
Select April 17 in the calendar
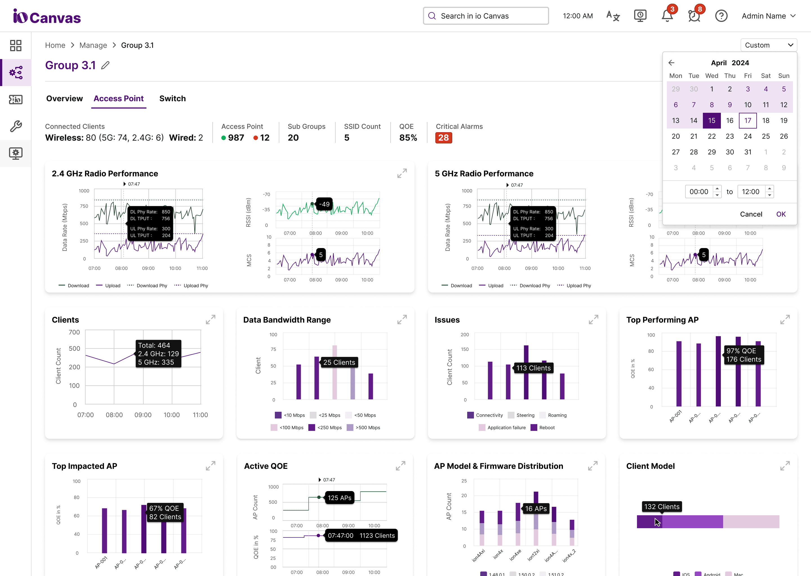pos(747,121)
